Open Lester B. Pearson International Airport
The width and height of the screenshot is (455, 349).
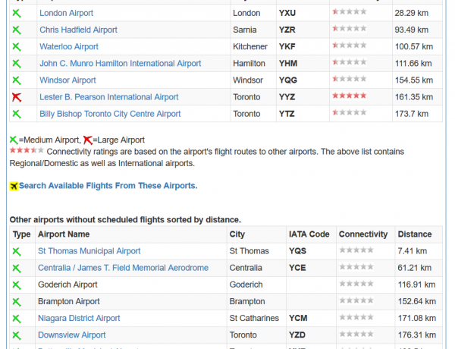[x=108, y=97]
